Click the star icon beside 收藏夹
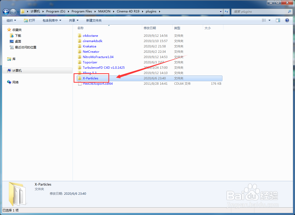 tap(9, 30)
